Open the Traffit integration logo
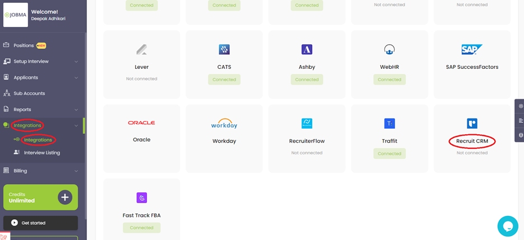524x240 pixels. coord(389,124)
